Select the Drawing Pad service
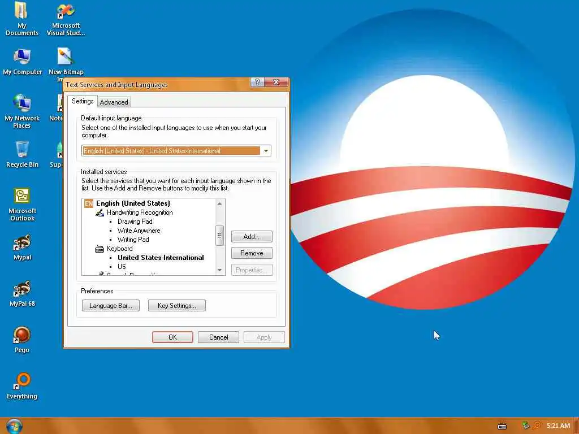Image resolution: width=579 pixels, height=434 pixels. [135, 222]
